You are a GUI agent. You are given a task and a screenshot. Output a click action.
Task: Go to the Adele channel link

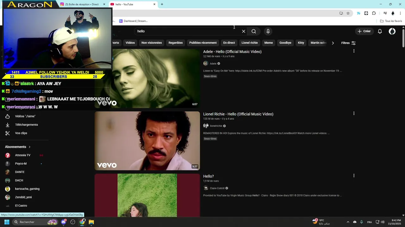click(x=213, y=64)
